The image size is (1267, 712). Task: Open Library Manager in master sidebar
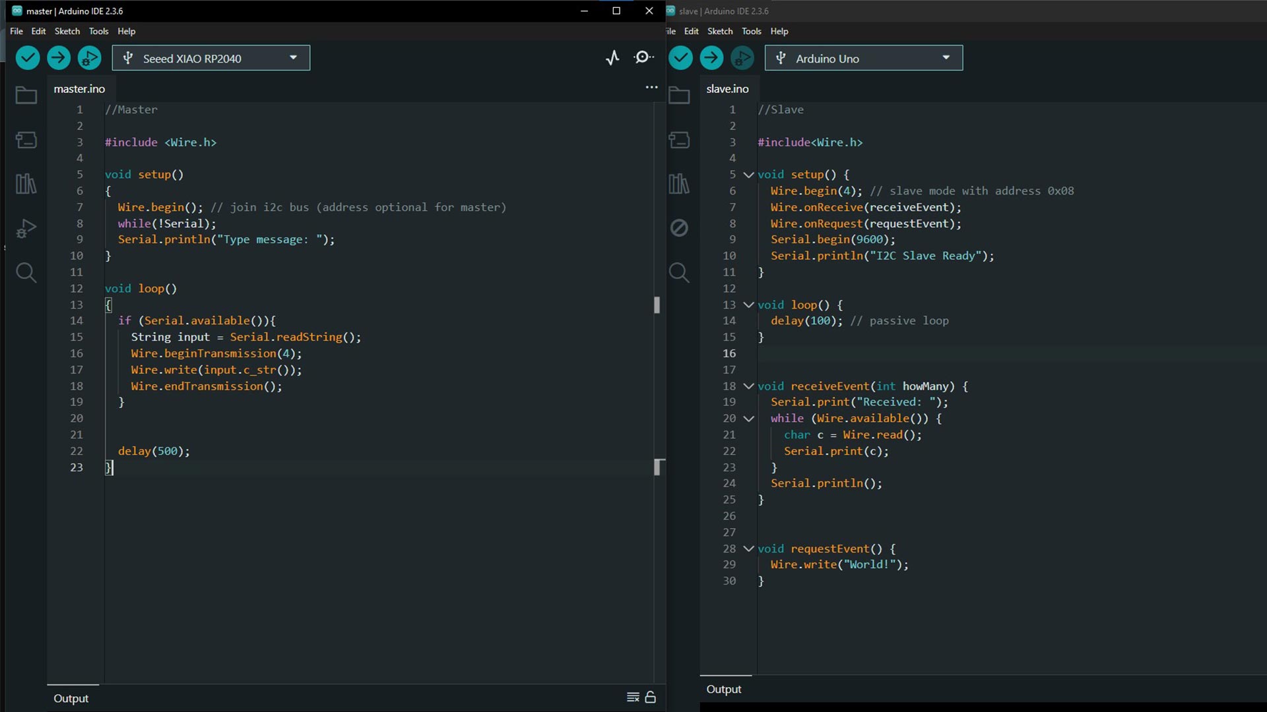(x=26, y=184)
